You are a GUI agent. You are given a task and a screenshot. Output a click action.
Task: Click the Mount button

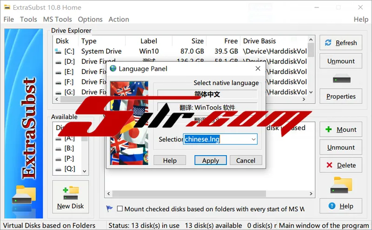(341, 130)
